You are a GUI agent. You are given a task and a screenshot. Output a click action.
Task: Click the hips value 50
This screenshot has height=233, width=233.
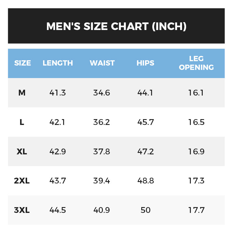(x=146, y=210)
